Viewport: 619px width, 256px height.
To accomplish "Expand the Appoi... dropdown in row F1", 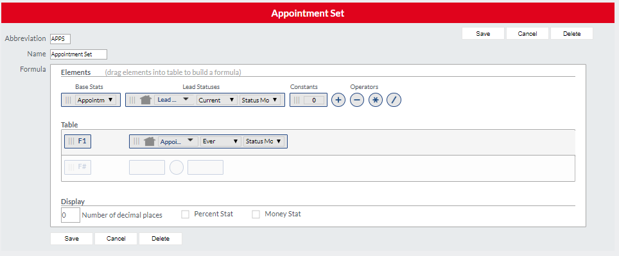I will (x=178, y=141).
